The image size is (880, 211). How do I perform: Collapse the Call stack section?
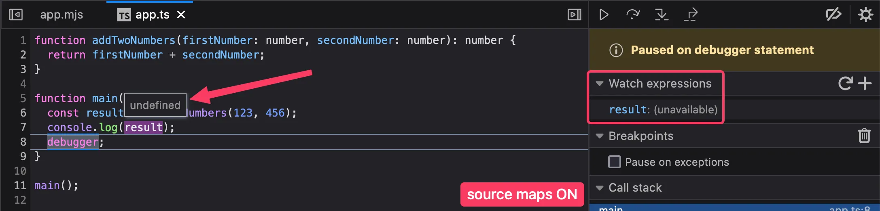pos(600,188)
